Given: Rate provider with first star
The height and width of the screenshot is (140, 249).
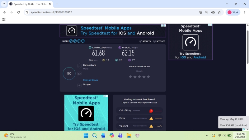Looking at the screenshot, I should [130, 77].
